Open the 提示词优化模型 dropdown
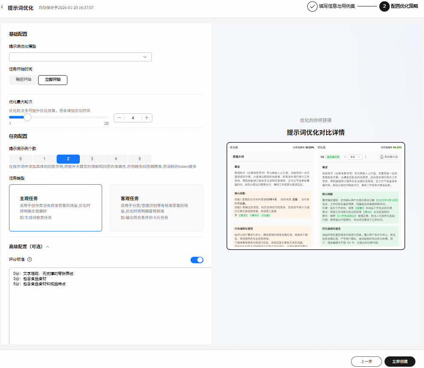This screenshot has width=424, height=368. point(80,57)
